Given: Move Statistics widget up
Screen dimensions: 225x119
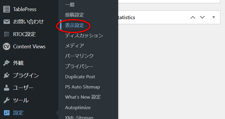Looking at the screenshot, I should point(193,17).
